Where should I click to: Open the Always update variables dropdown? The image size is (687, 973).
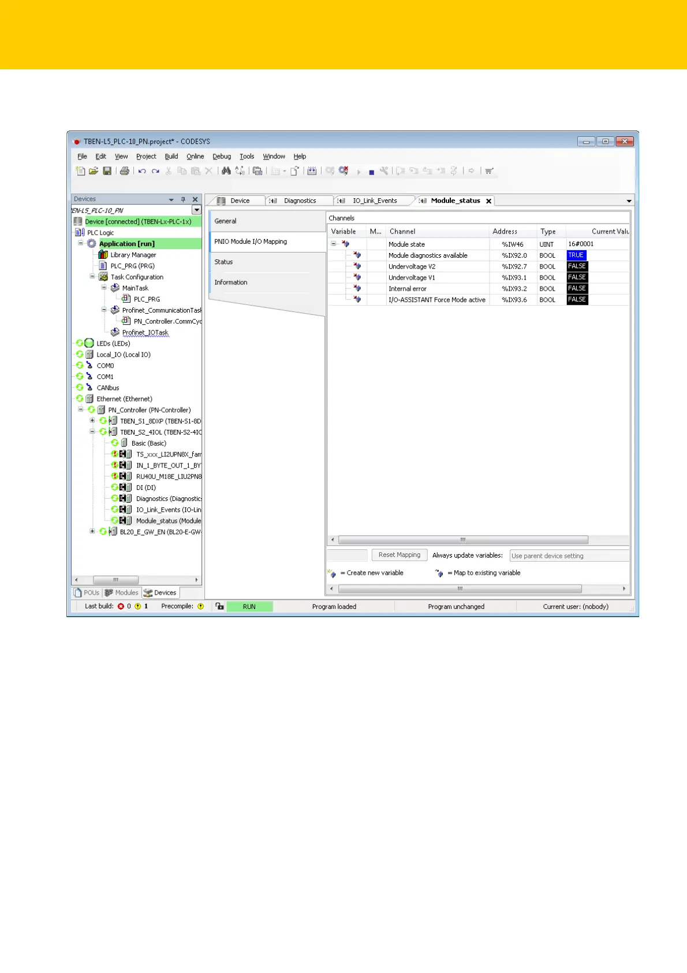(569, 556)
